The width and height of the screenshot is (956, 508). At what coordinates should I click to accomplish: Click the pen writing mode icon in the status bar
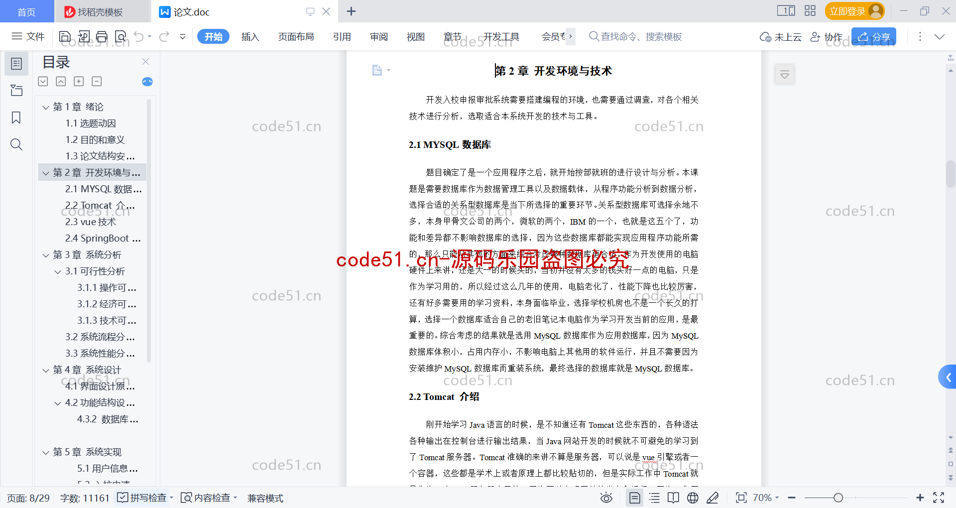(x=713, y=498)
